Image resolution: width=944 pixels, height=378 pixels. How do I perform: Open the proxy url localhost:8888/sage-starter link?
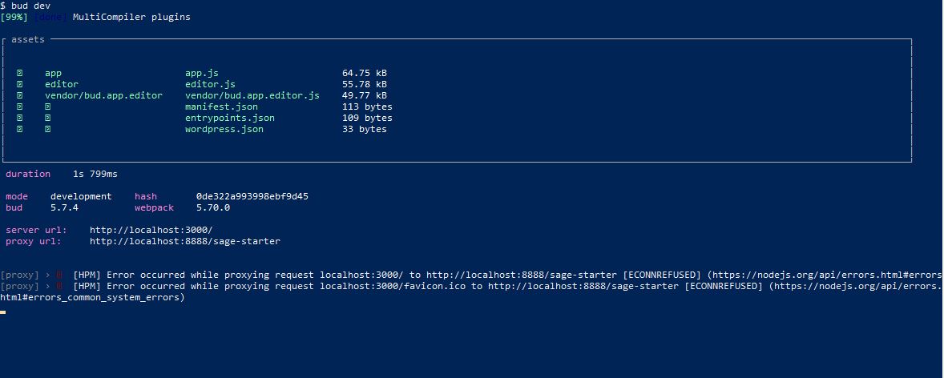pos(184,241)
